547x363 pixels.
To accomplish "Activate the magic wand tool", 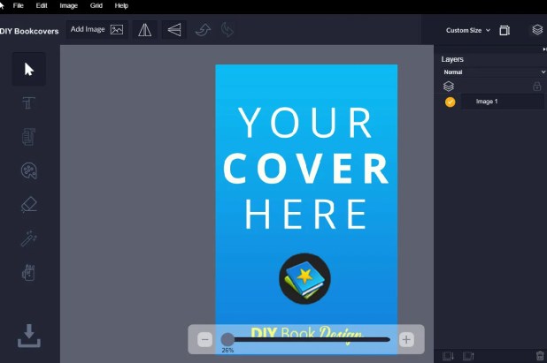I will tap(29, 238).
